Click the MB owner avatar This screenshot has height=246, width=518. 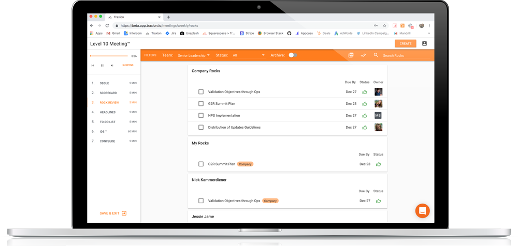point(378,116)
